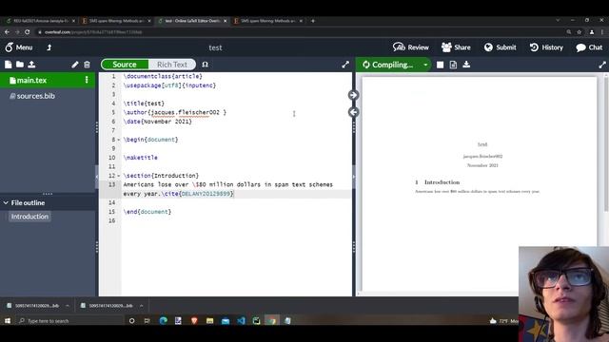Switch editor to Source mode
The image size is (609, 342).
pyautogui.click(x=125, y=65)
